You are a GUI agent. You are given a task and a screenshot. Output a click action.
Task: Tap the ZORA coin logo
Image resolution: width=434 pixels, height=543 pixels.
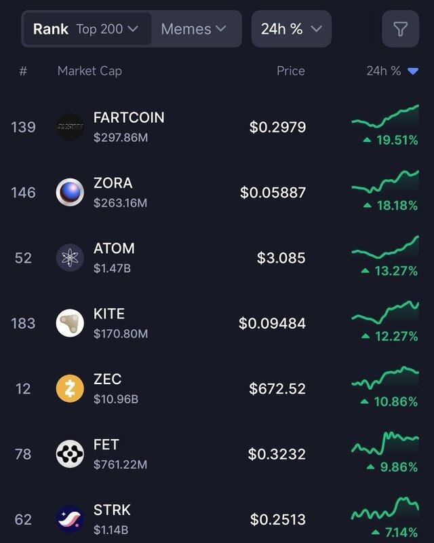pyautogui.click(x=70, y=192)
